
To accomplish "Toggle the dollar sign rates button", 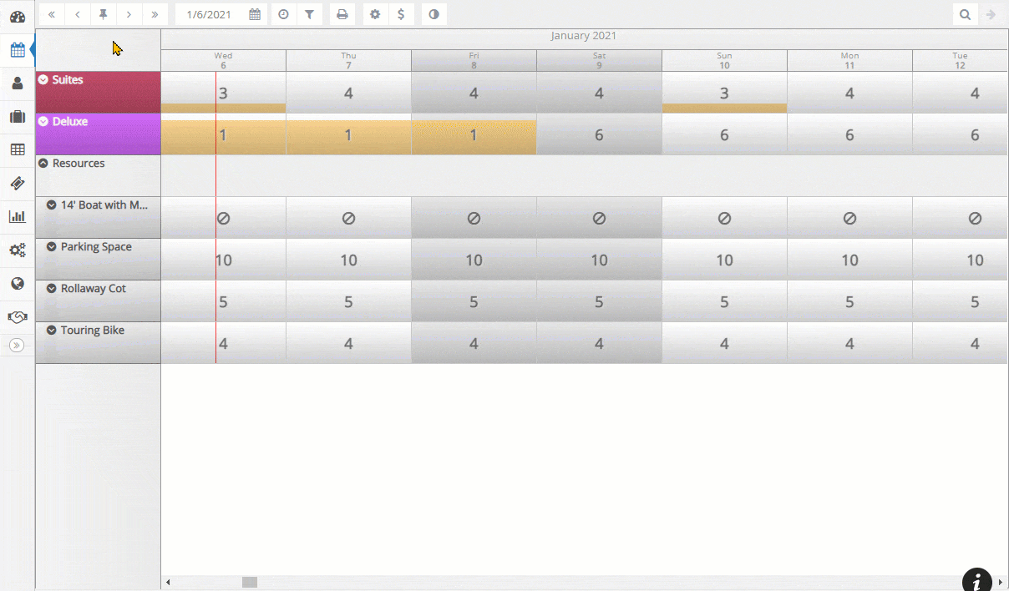I will tap(401, 14).
